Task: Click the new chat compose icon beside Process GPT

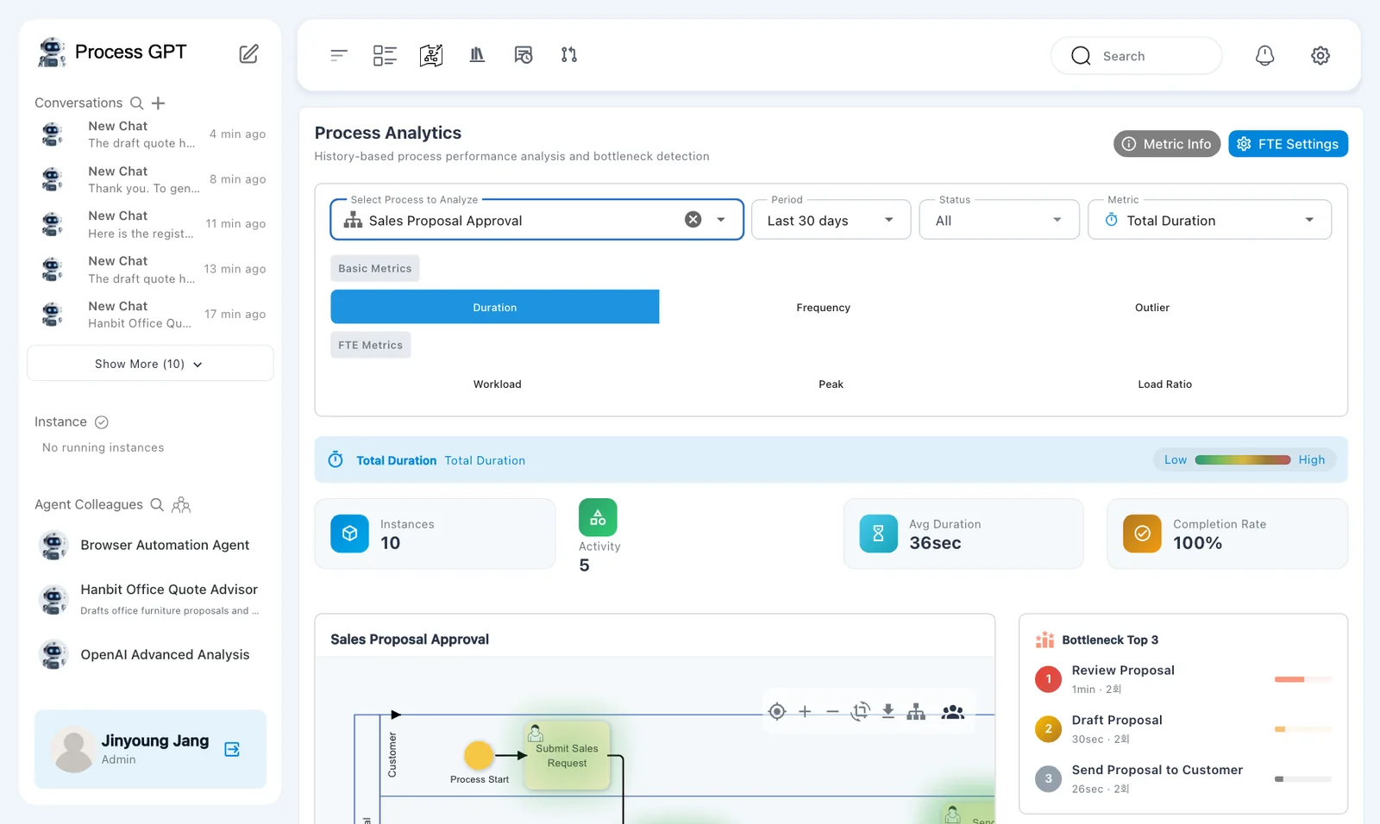Action: click(x=248, y=53)
